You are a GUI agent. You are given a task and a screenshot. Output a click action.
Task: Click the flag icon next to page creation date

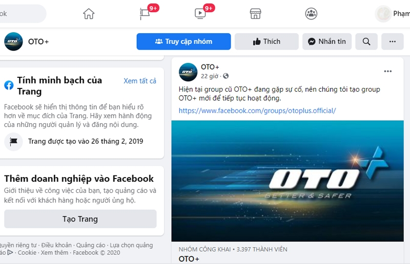point(14,142)
